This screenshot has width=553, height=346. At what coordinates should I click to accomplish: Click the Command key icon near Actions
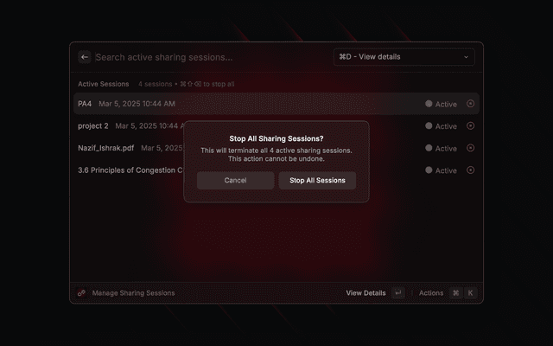click(455, 292)
